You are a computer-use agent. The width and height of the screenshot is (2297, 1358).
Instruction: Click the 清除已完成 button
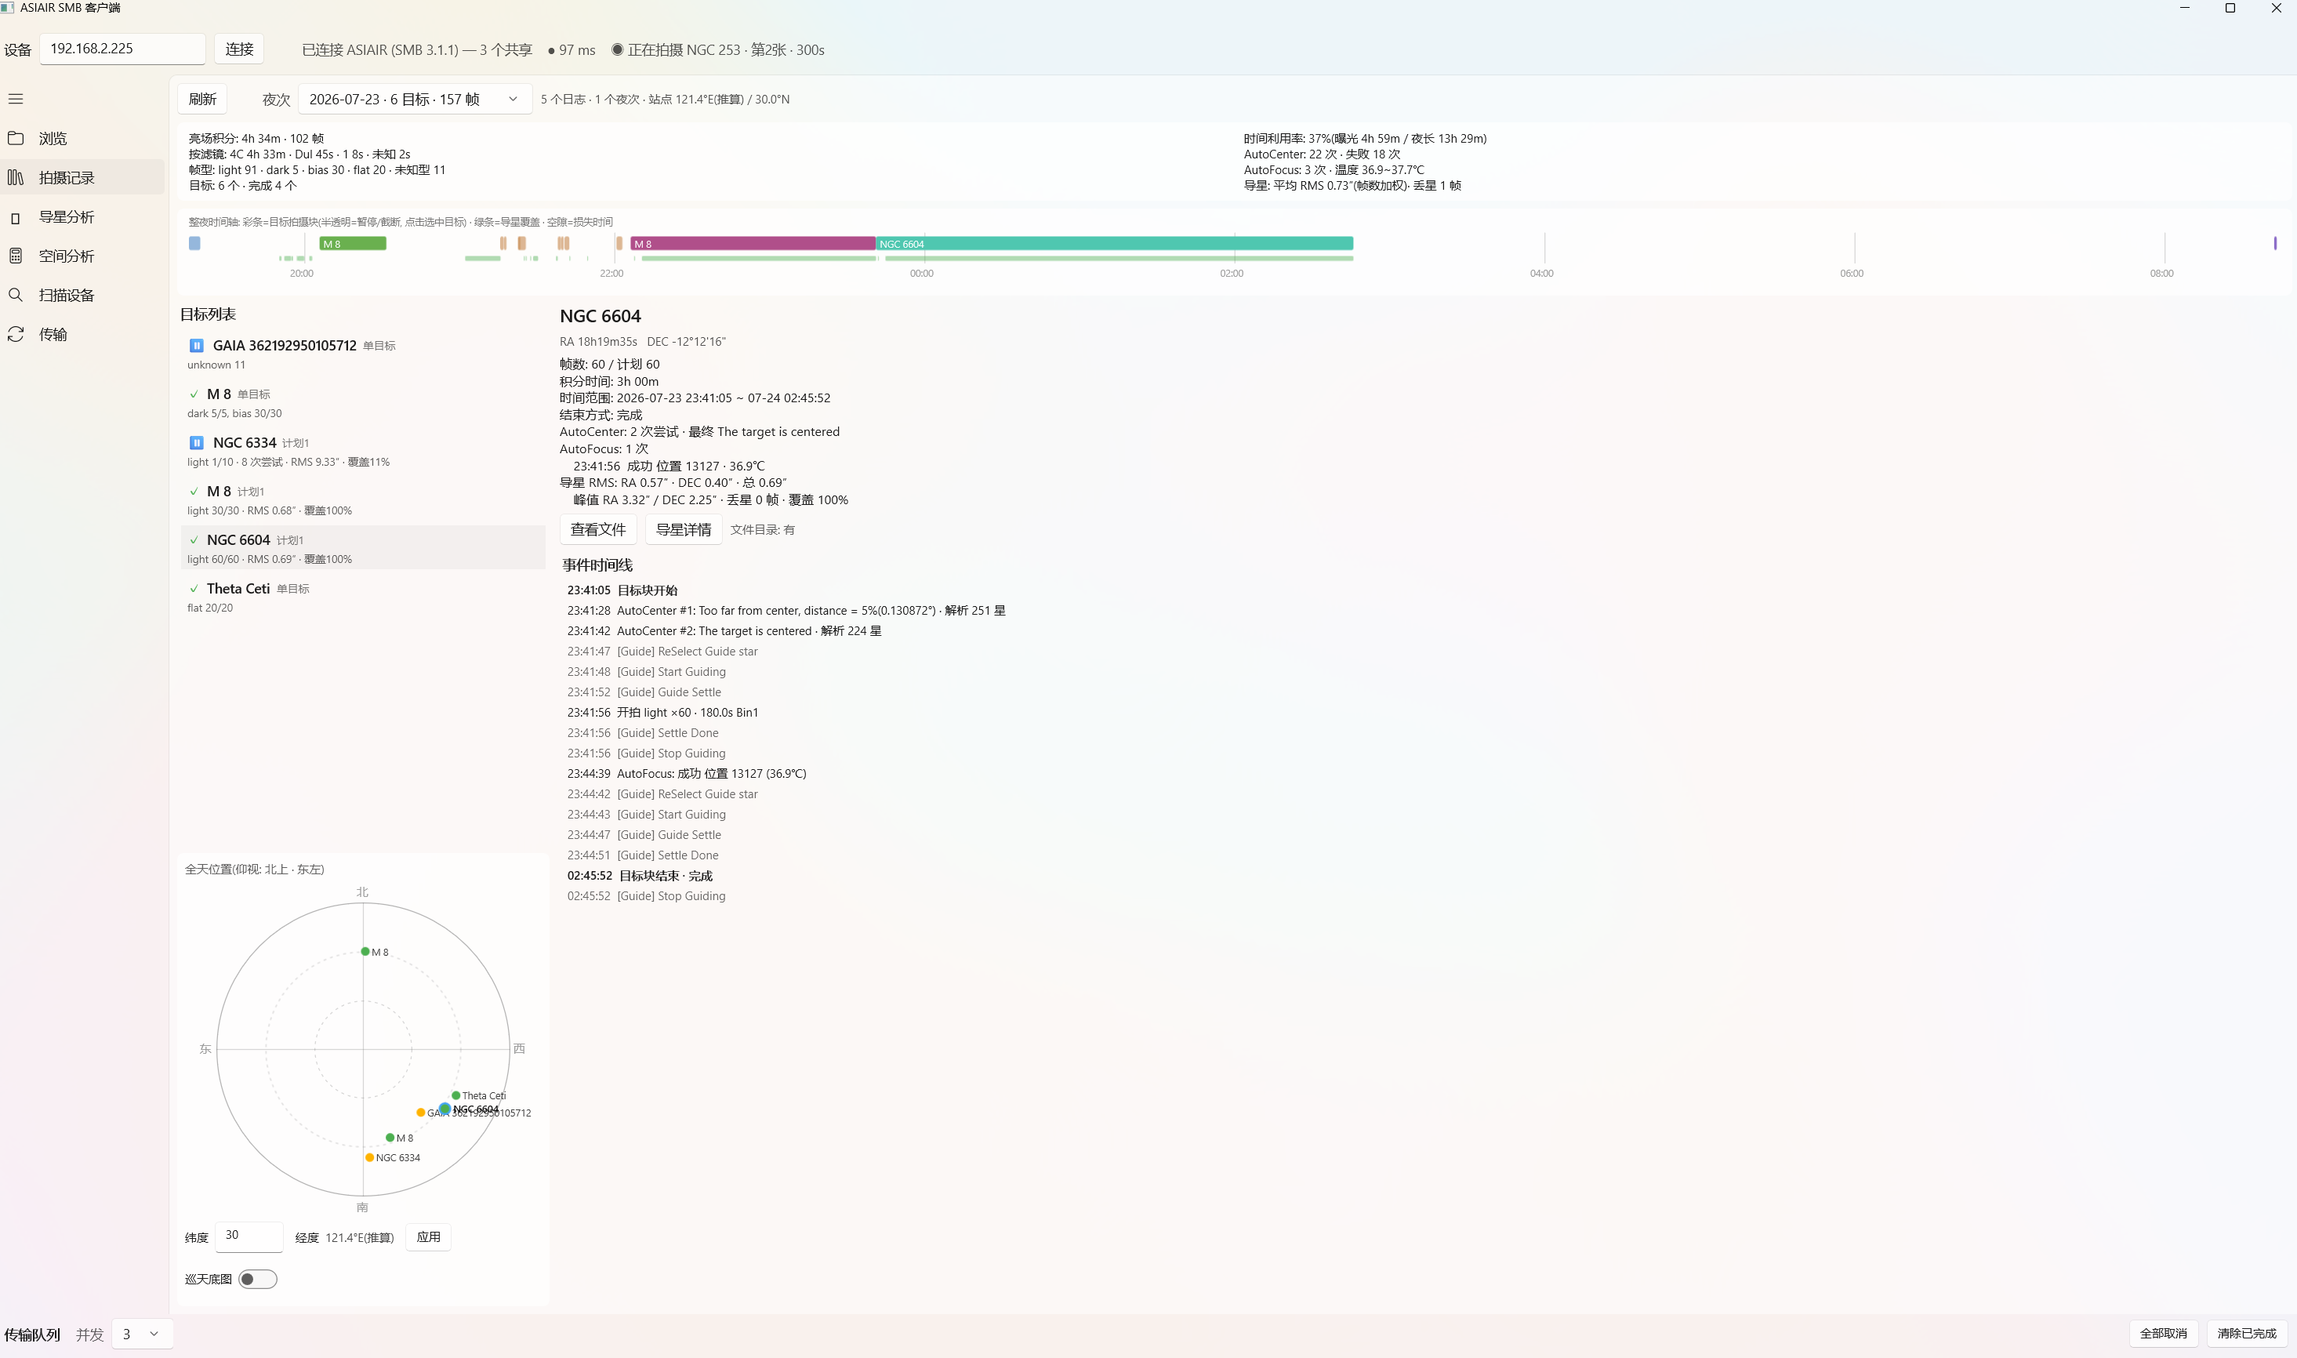pos(2247,1334)
